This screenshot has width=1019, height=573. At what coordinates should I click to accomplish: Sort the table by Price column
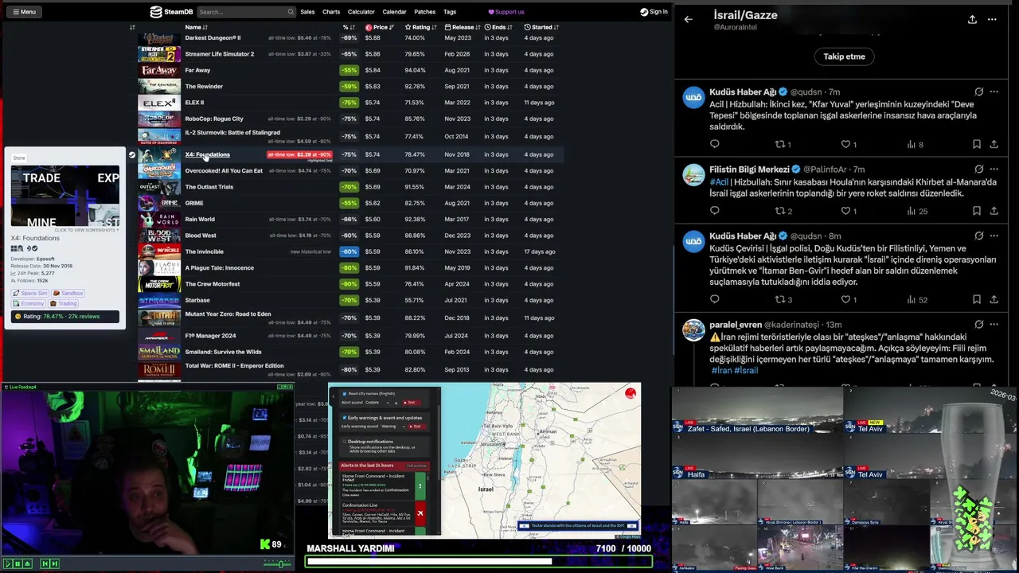click(380, 27)
